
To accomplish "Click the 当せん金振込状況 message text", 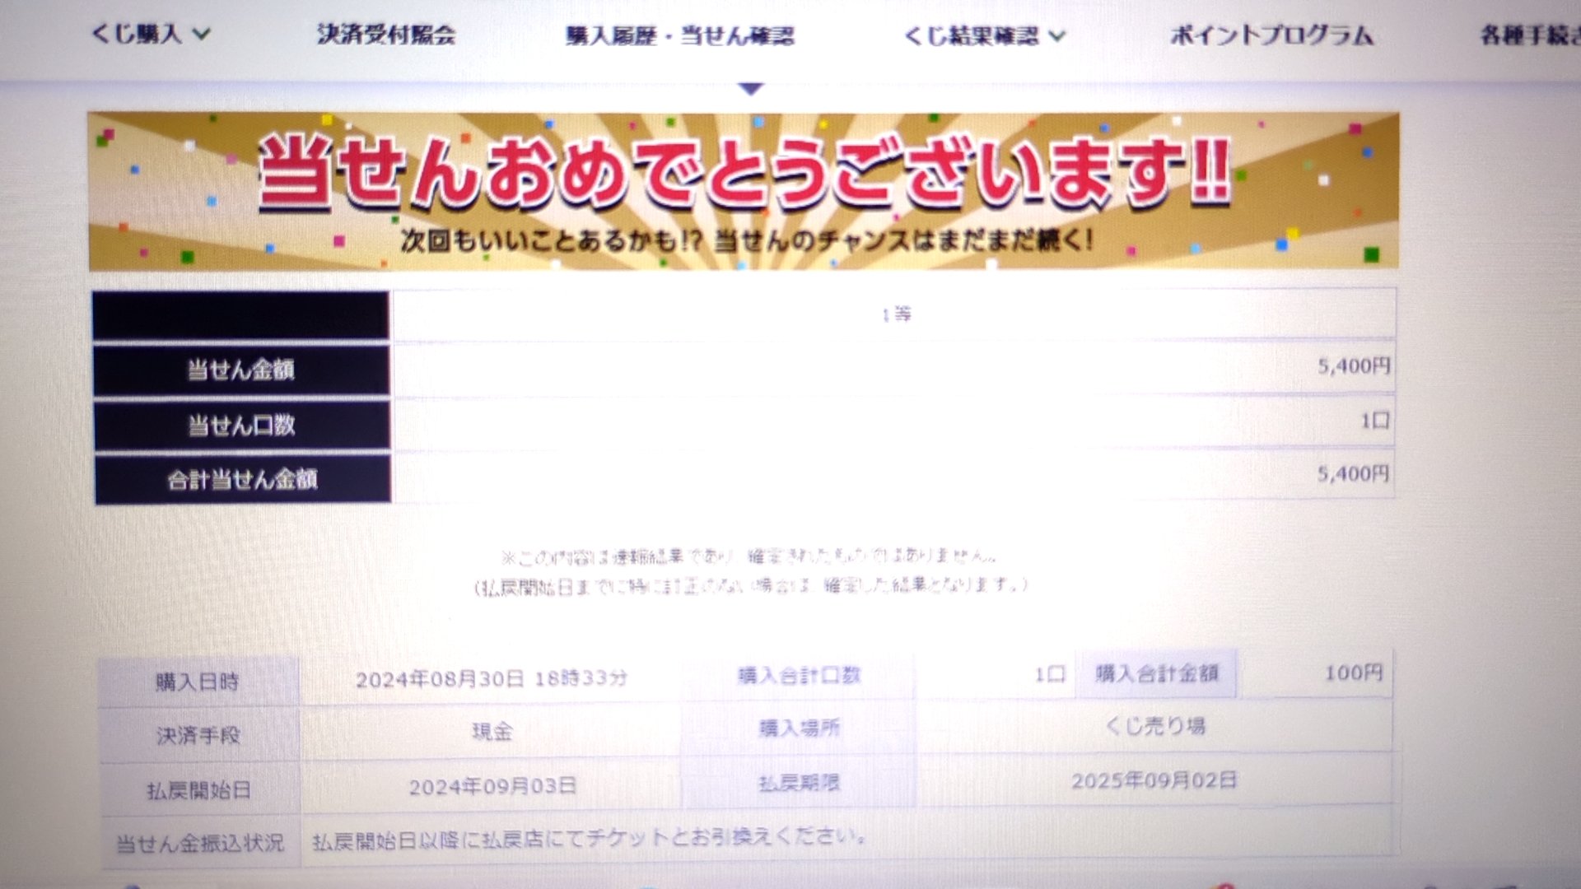I will tap(589, 840).
